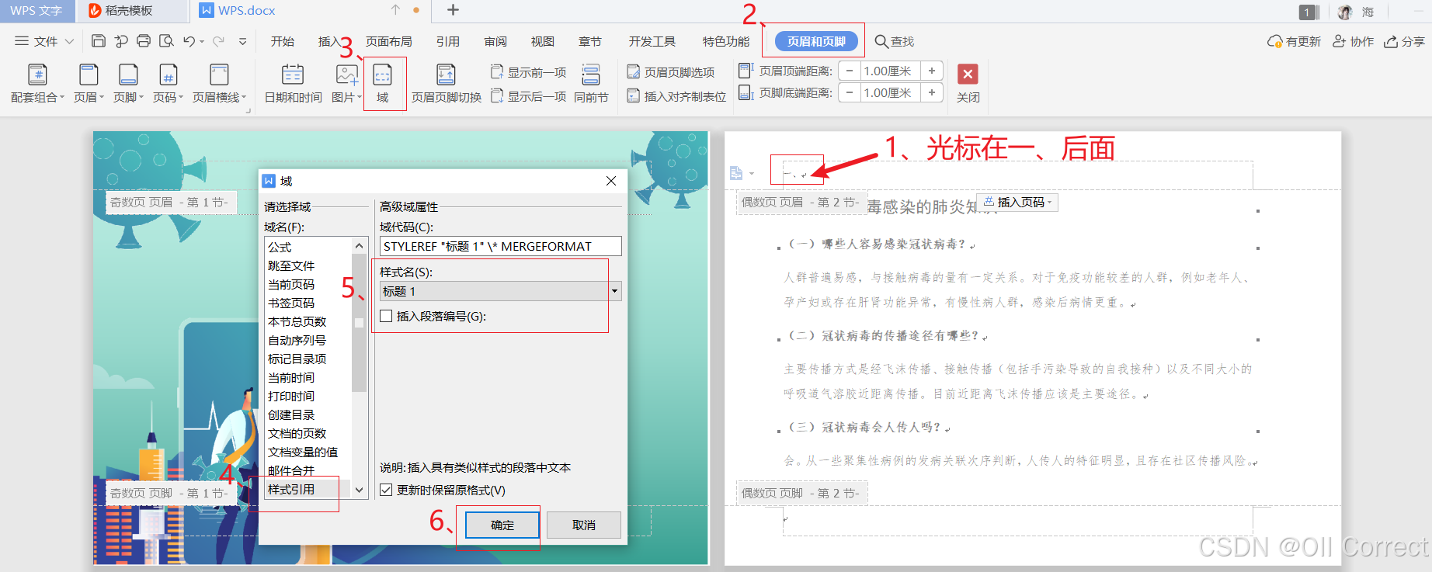This screenshot has height=572, width=1432.
Task: Click the print preview icon
Action: click(166, 41)
